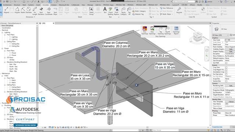Open North - Elec elevation in browser

tap(14, 67)
